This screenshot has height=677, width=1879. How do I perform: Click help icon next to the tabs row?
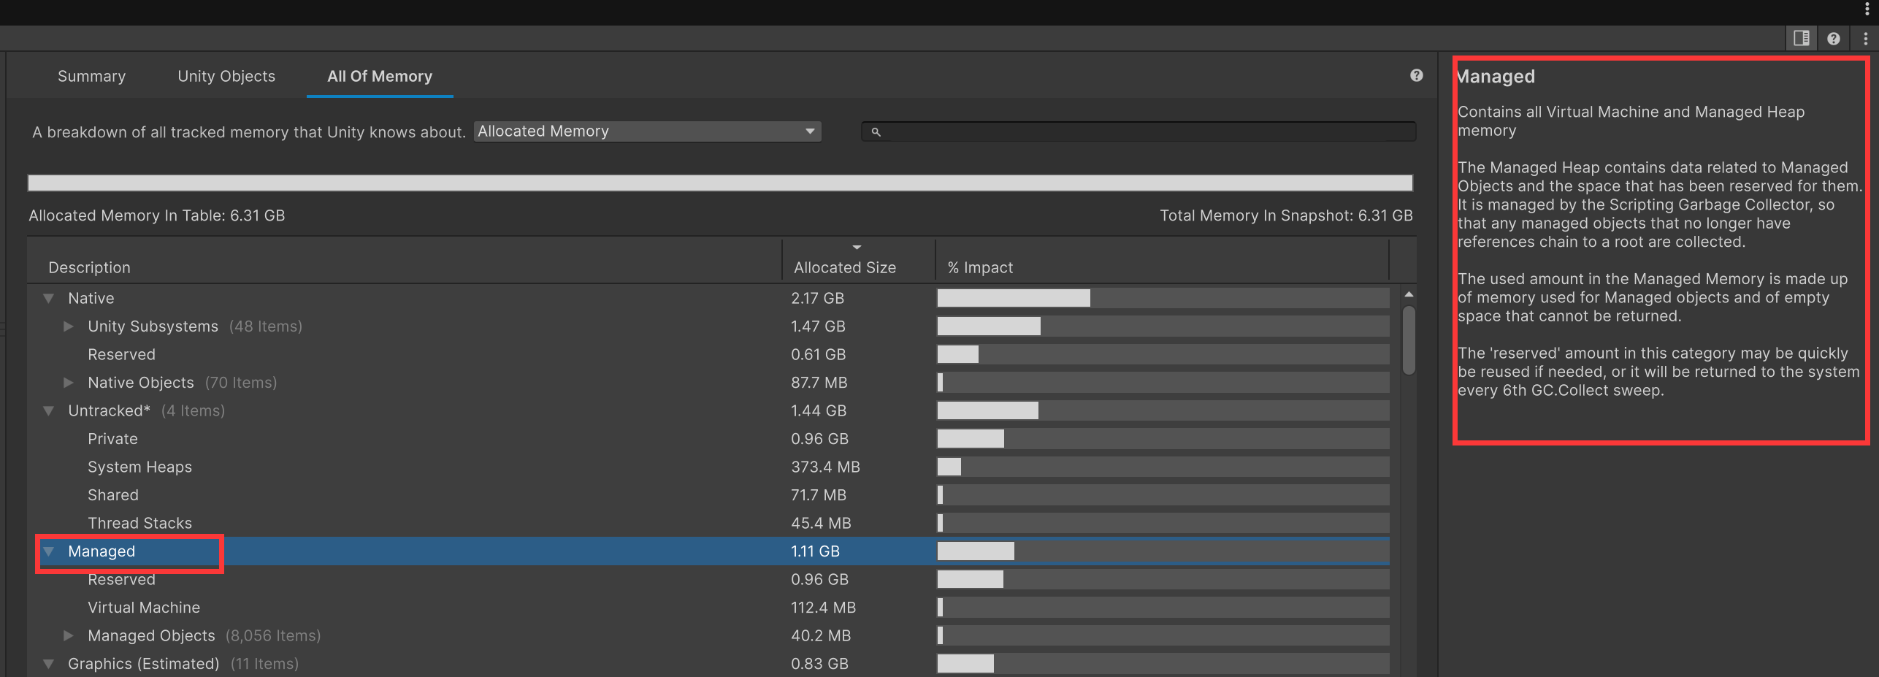coord(1416,76)
